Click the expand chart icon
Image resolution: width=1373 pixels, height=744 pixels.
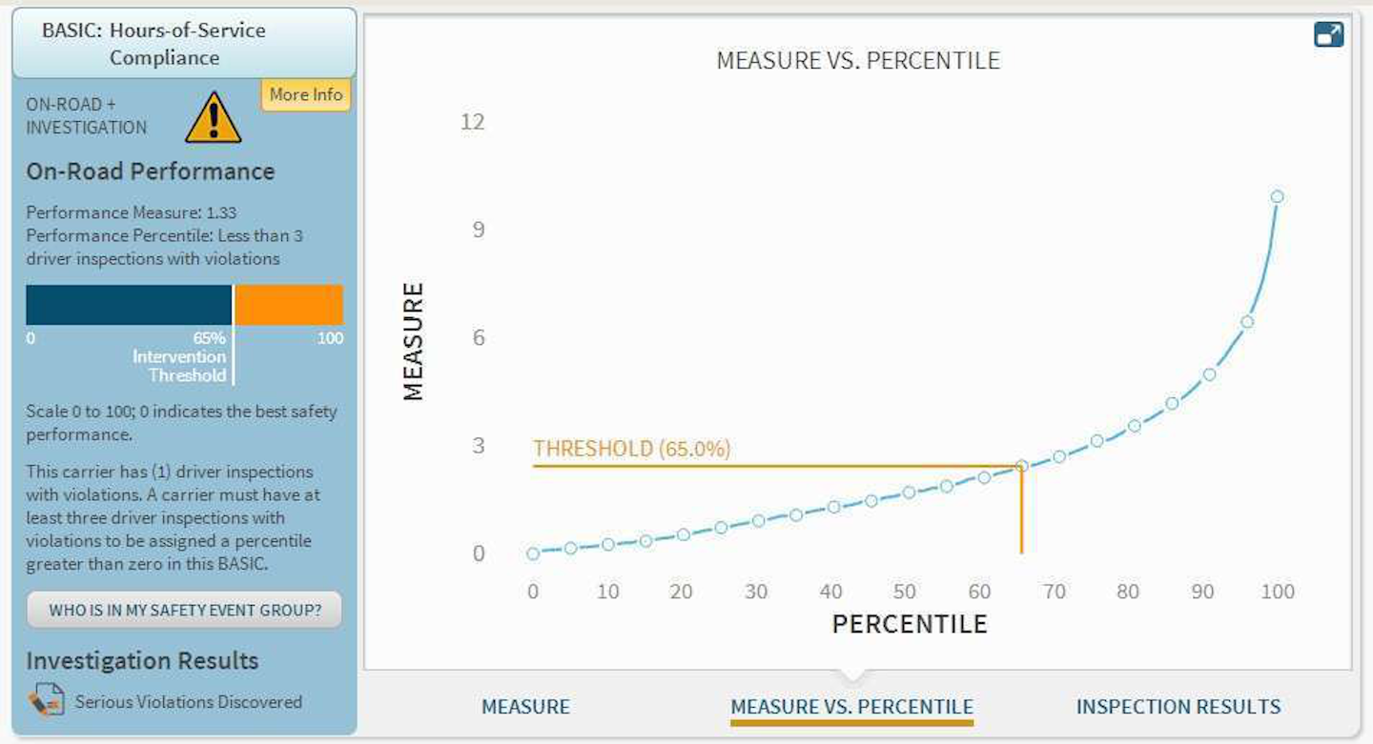[1328, 34]
